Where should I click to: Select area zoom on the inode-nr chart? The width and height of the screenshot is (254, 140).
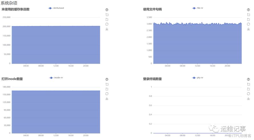(x=107, y=84)
